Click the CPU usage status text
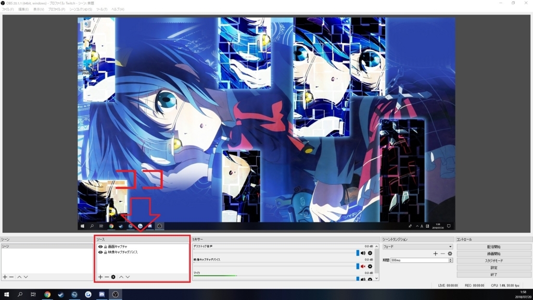Screen dimensions: 533x300 click(505, 285)
